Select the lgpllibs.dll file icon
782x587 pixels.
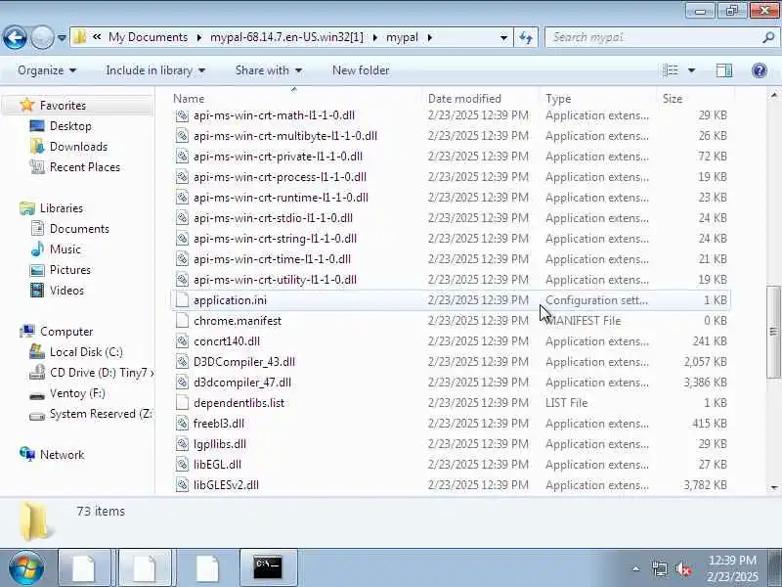[183, 444]
